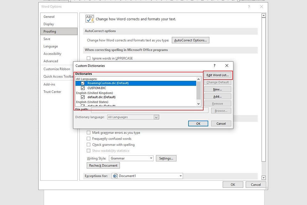Click the All Languages group header
This screenshot has width=307, height=205.
point(87,79)
